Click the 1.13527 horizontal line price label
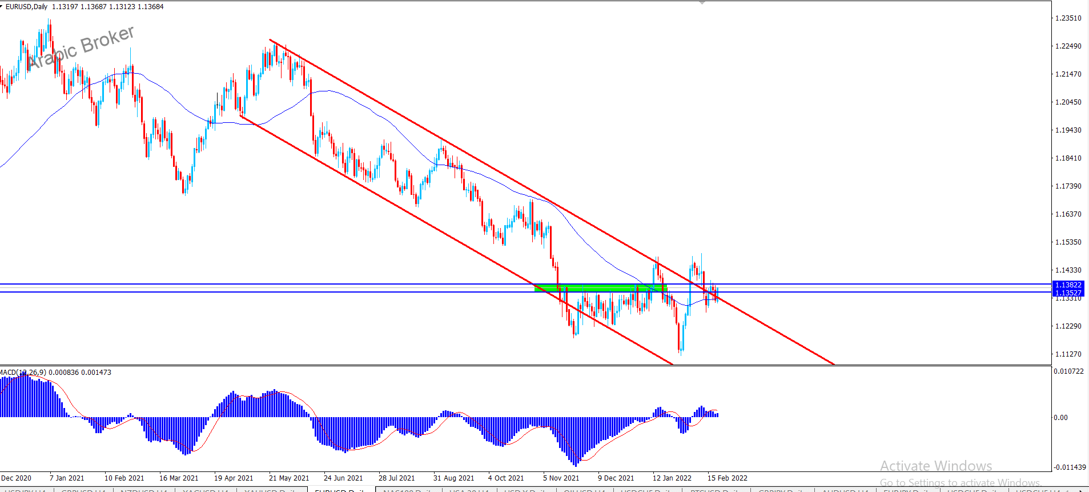This screenshot has width=1089, height=492. (x=1068, y=293)
